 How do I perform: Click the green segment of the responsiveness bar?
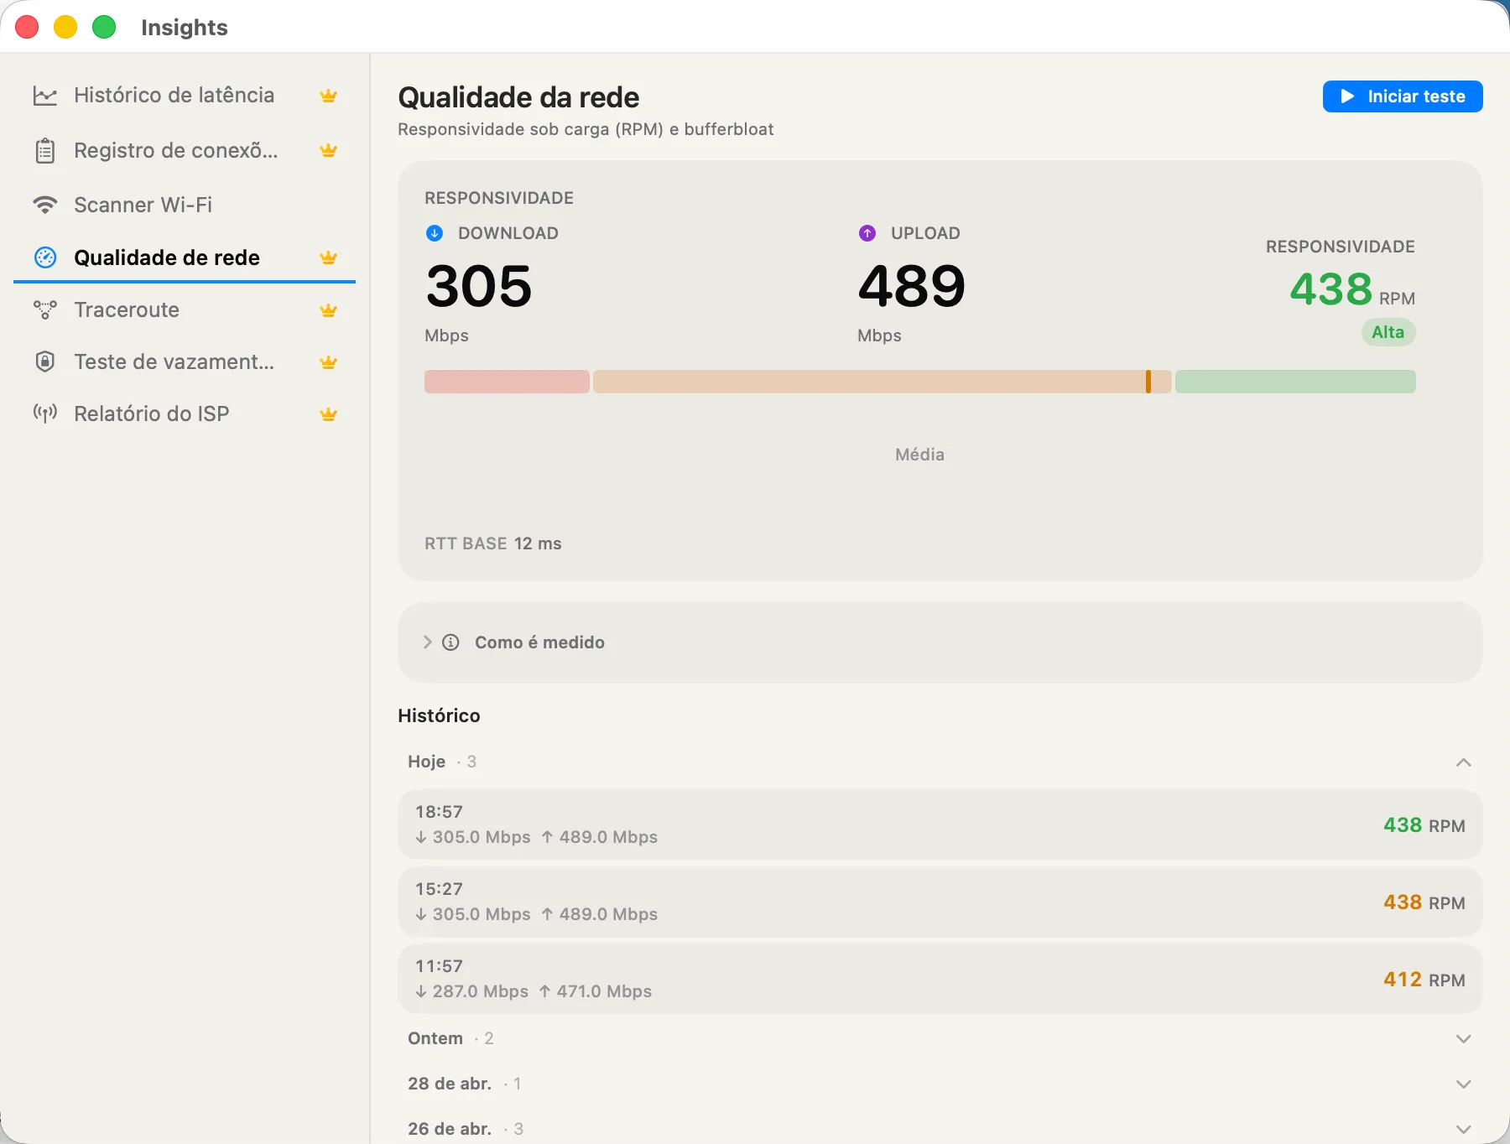point(1295,382)
